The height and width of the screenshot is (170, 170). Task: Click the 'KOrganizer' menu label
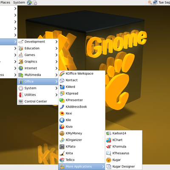(x=74, y=140)
